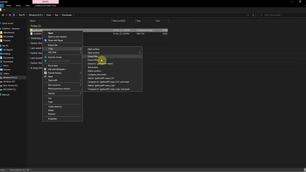The width and height of the screenshot is (306, 172).
Task: Click the blue Downloads arrow icon in address bar
Action: click(x=14, y=15)
